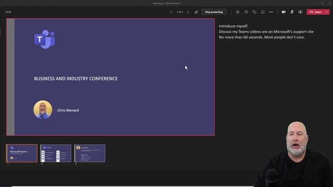The width and height of the screenshot is (333, 187).
Task: Open the share content tray icon
Action: (x=300, y=12)
